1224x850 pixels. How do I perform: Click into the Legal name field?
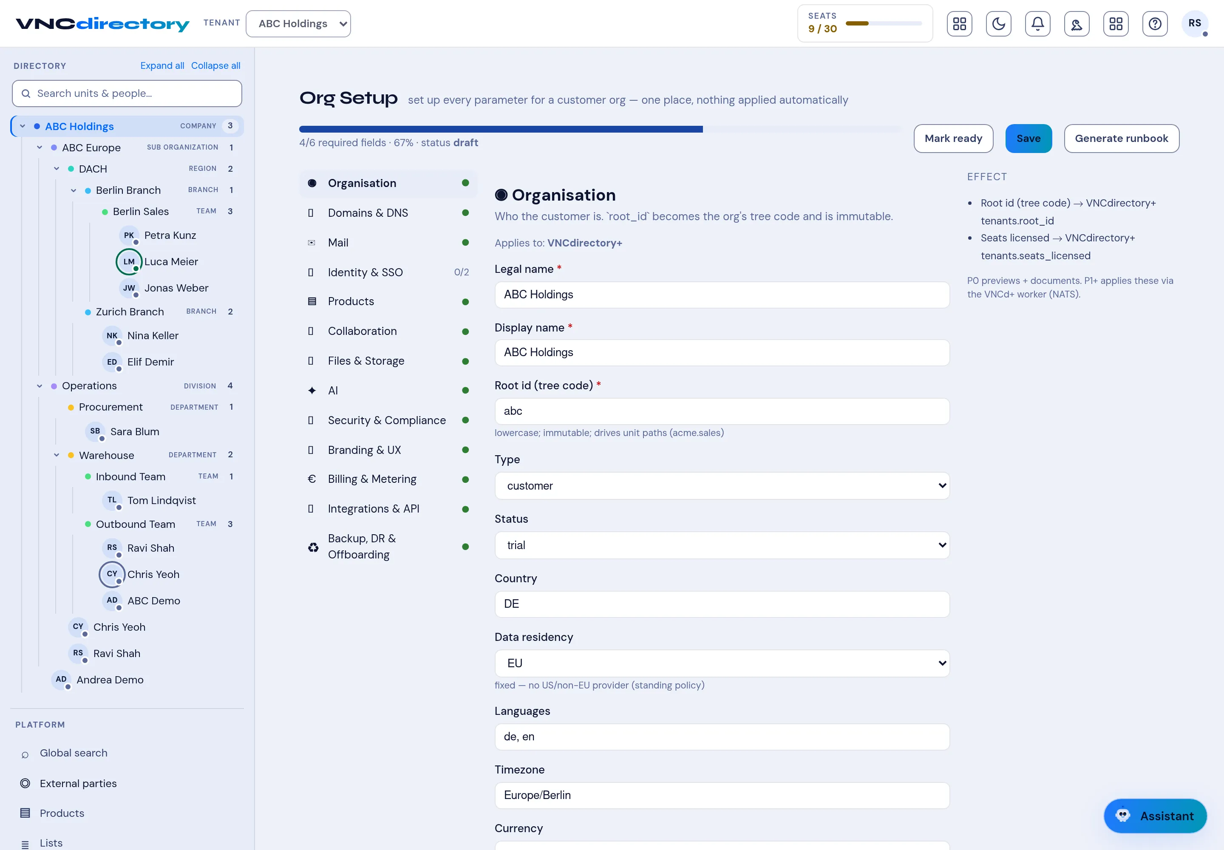722,295
